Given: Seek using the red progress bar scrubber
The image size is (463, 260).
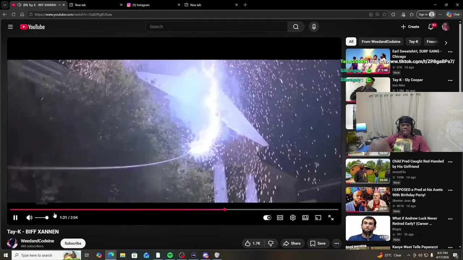Looking at the screenshot, I should [225, 209].
